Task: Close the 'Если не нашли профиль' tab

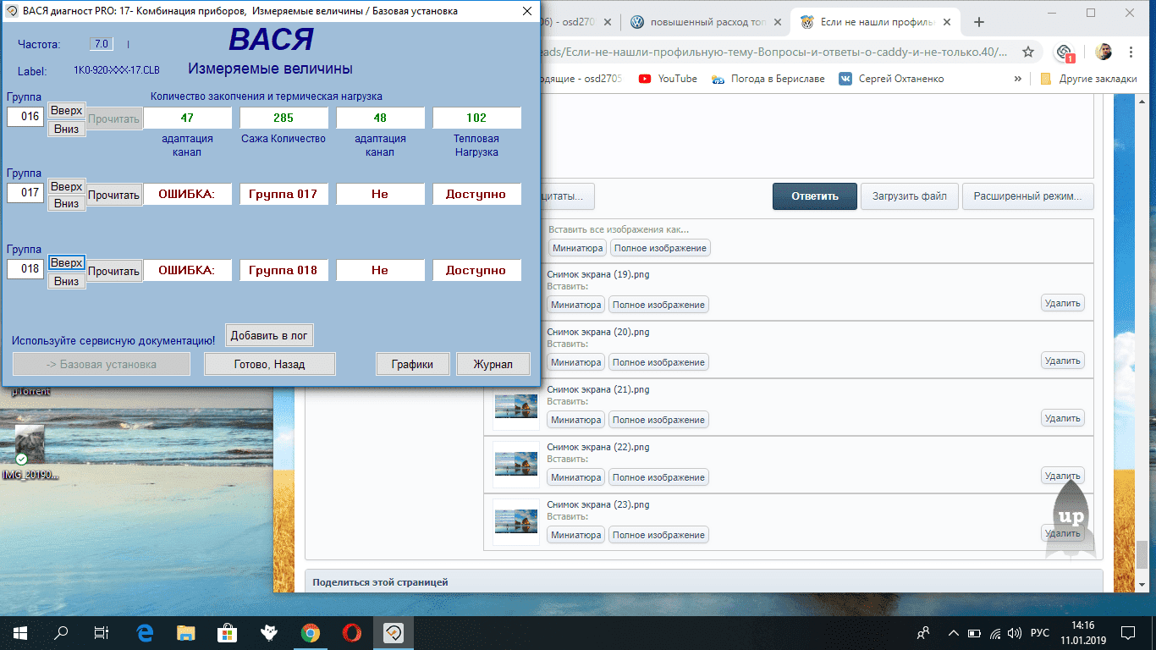Action: [x=945, y=23]
